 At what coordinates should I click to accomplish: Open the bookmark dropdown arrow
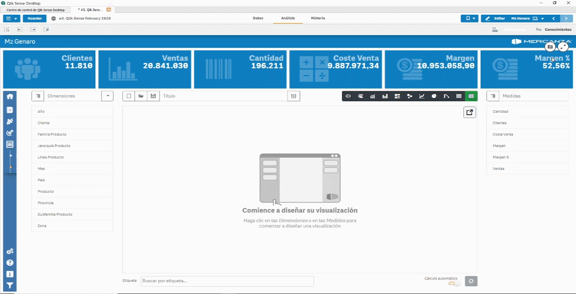473,18
